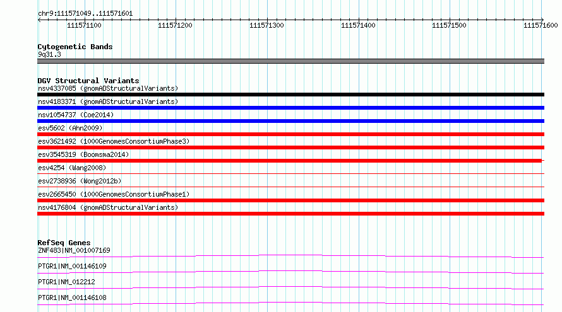Image resolution: width=562 pixels, height=312 pixels.
Task: Click the 9q31.3 band label
Action: click(x=49, y=54)
